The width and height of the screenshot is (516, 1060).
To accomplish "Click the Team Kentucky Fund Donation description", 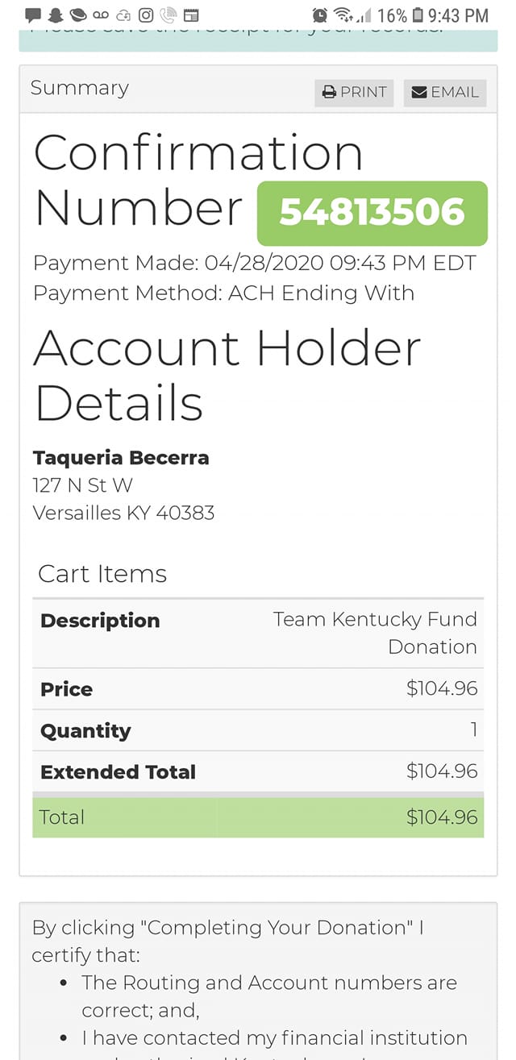I will (375, 633).
